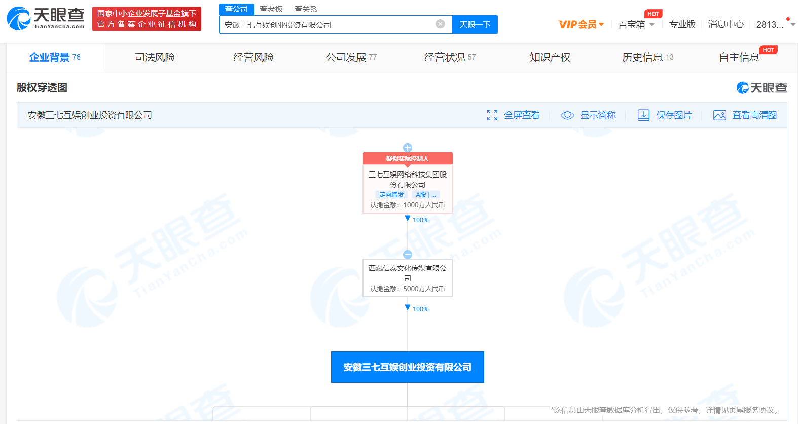Expand the plus node above 三七互娱网络科技集团
Viewport: 798px width, 424px height.
(x=408, y=148)
